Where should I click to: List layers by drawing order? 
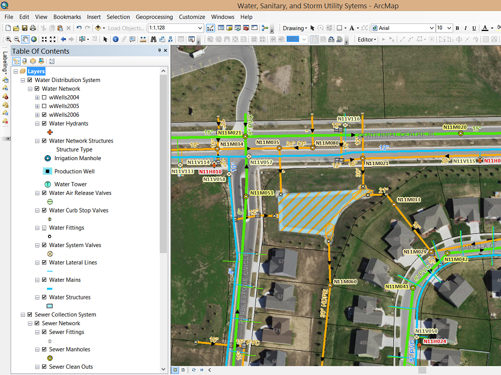click(16, 61)
